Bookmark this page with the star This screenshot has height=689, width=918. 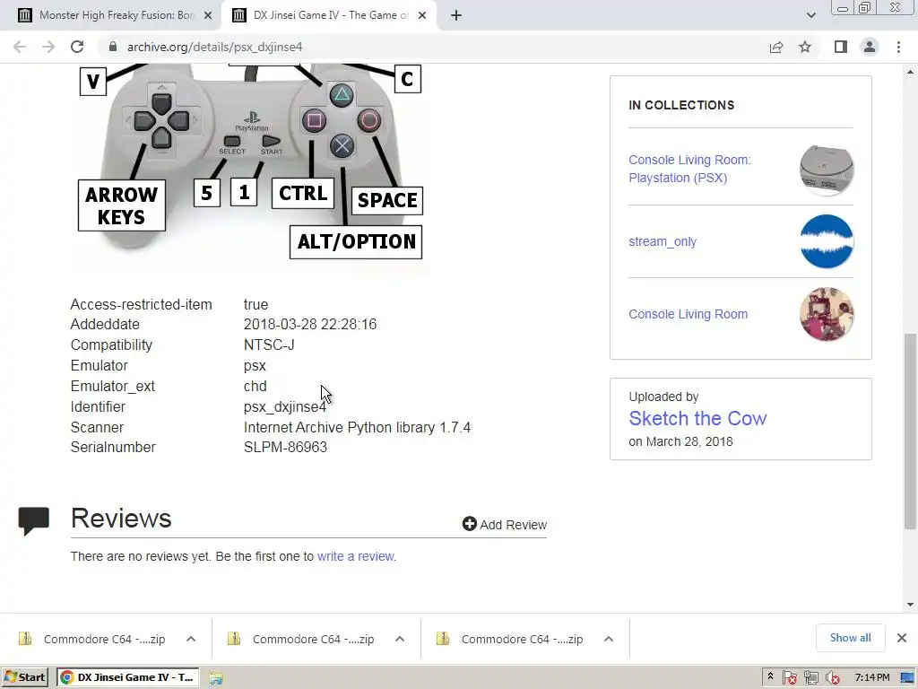pyautogui.click(x=805, y=47)
